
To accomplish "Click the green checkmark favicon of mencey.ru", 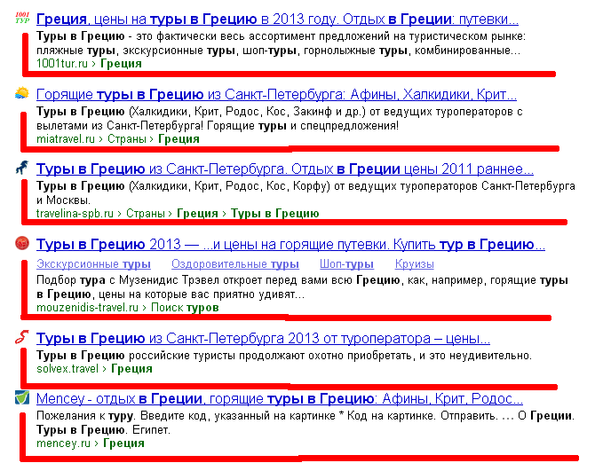I will (22, 397).
